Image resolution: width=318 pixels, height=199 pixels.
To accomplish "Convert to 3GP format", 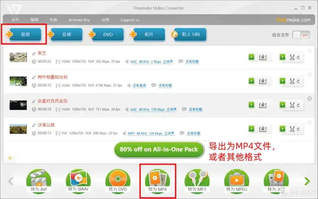I will coord(276,181).
